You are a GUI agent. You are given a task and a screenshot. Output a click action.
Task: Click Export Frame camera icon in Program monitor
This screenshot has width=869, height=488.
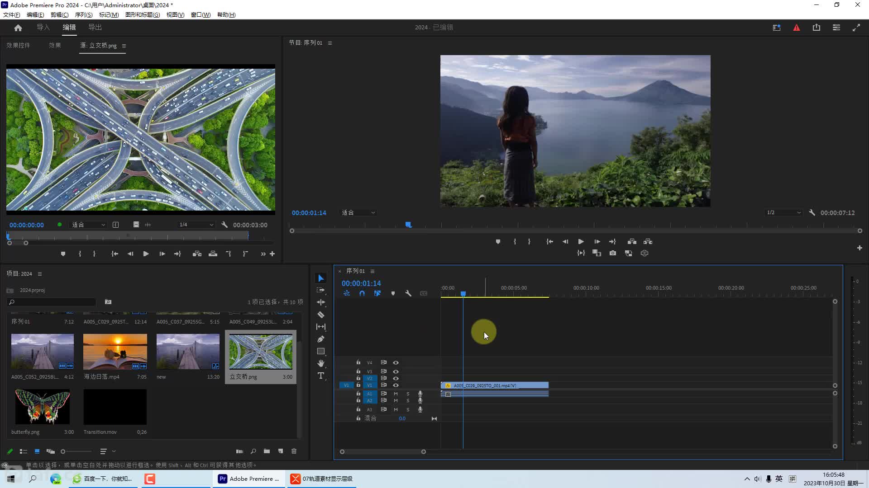point(613,253)
